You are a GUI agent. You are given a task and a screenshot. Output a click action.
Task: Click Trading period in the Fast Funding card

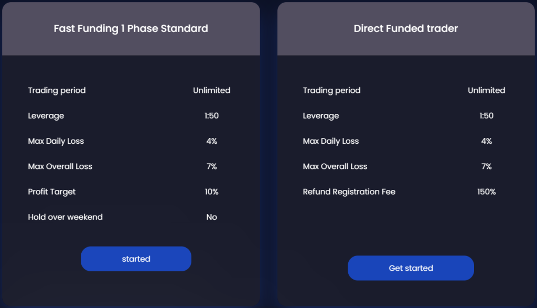(x=57, y=90)
